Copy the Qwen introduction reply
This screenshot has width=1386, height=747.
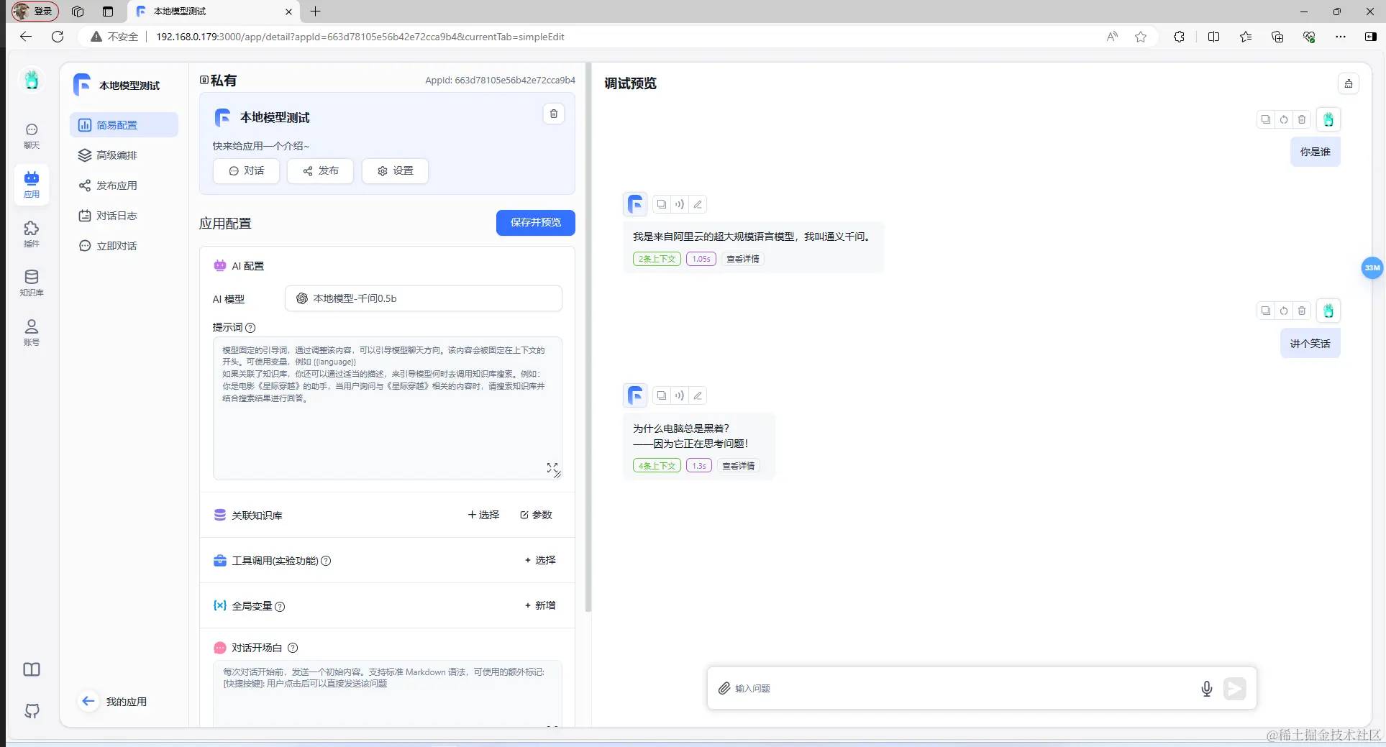pos(662,204)
